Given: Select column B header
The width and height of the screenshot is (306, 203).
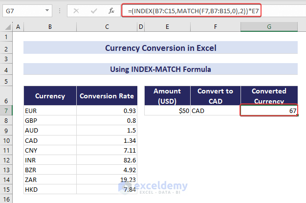Looking at the screenshot, I should coord(50,27).
